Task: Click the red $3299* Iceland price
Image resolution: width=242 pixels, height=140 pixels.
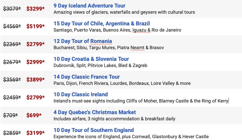Action: pyautogui.click(x=36, y=9)
